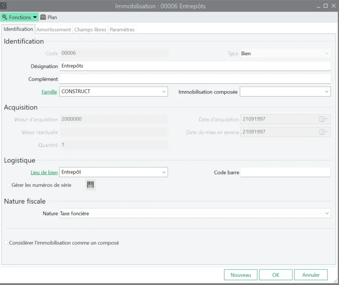Click the Acquisition section heading
The width and height of the screenshot is (339, 285).
coord(21,107)
